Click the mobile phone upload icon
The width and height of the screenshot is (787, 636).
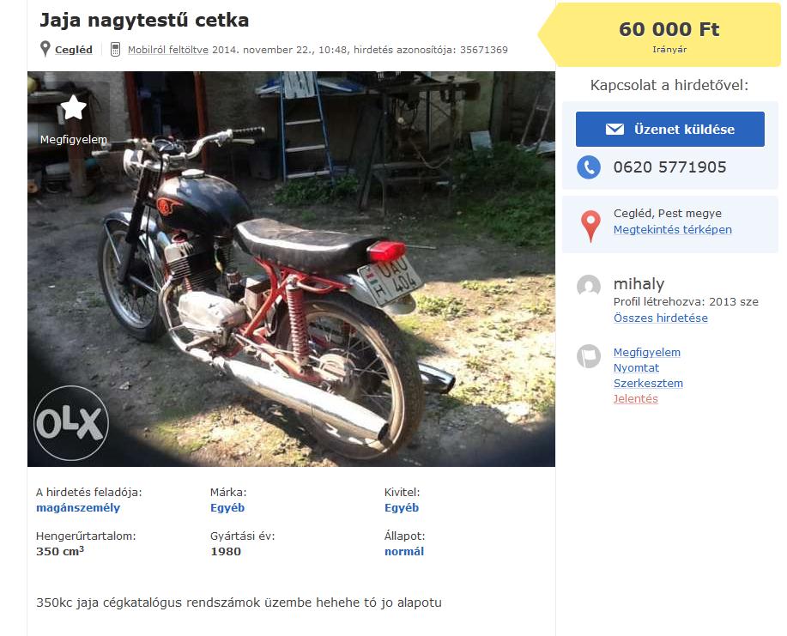(x=116, y=49)
